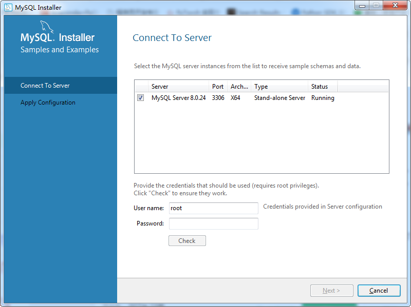The height and width of the screenshot is (307, 411).
Task: Close the MySQL Installer window
Action: point(395,6)
